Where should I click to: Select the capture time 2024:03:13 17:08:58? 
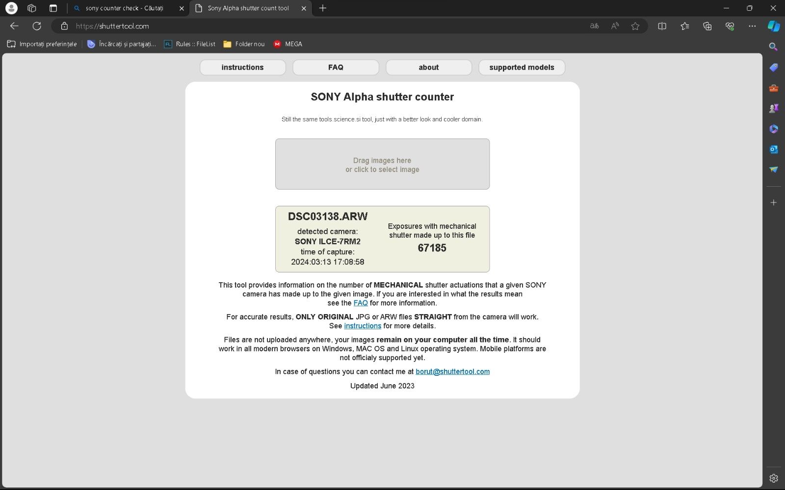[328, 262]
